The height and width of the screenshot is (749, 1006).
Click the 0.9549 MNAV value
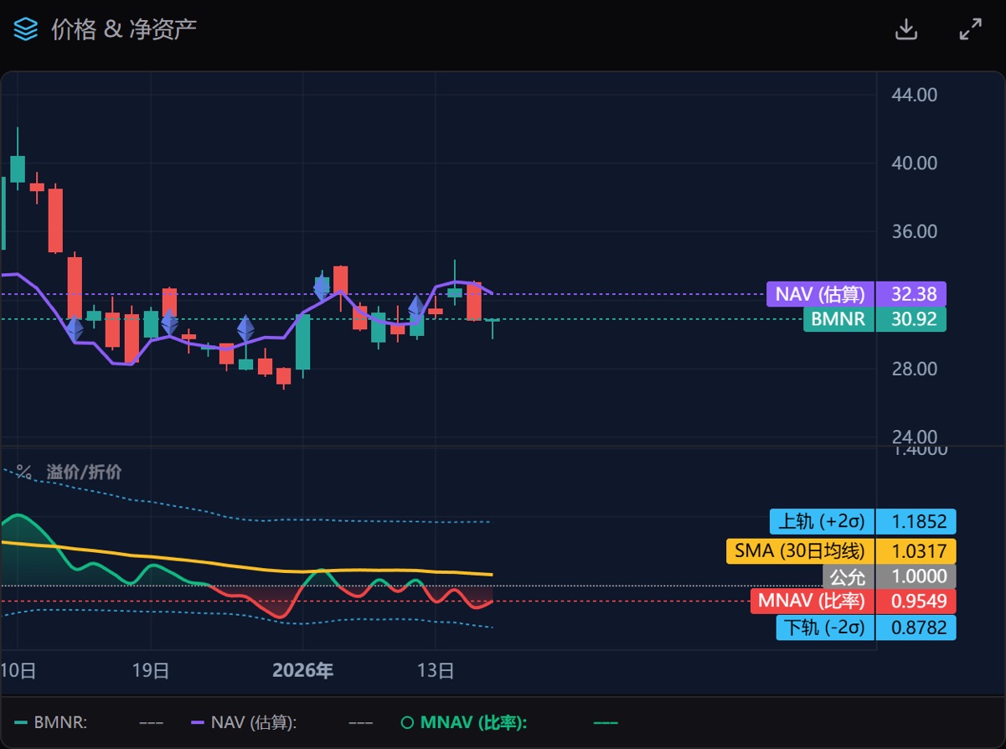click(x=916, y=602)
